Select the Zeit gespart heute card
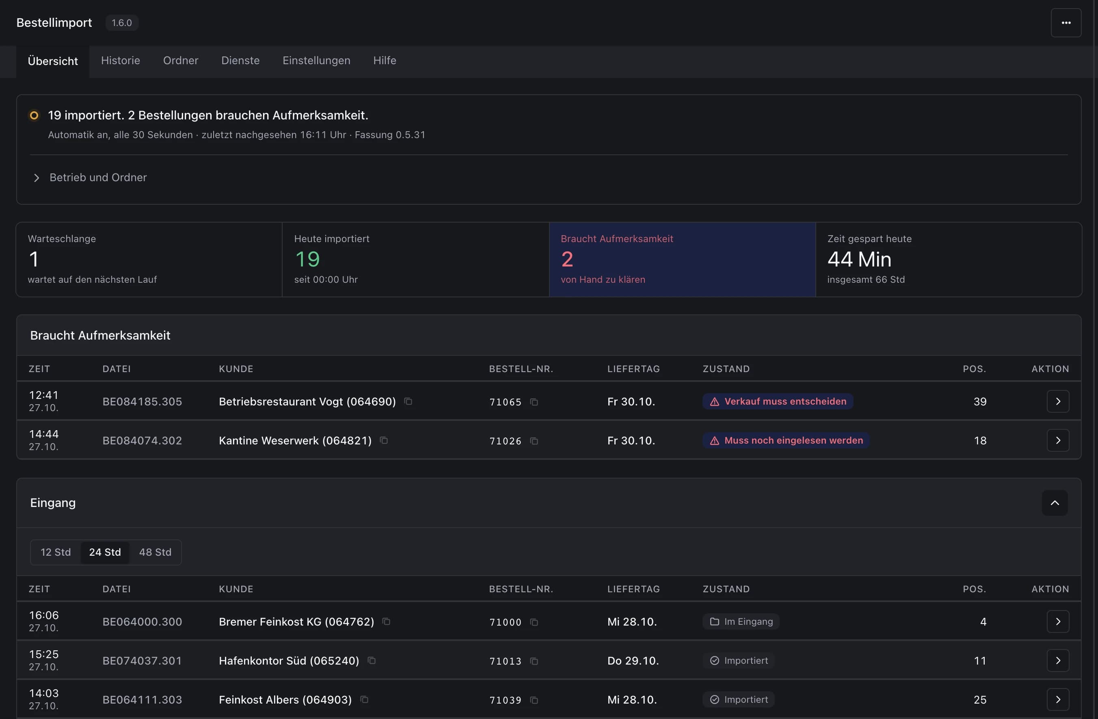Viewport: 1098px width, 719px height. (x=948, y=259)
